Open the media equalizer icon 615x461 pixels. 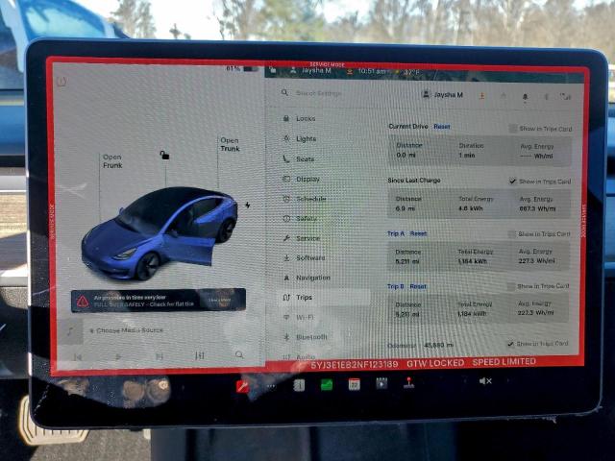[200, 355]
